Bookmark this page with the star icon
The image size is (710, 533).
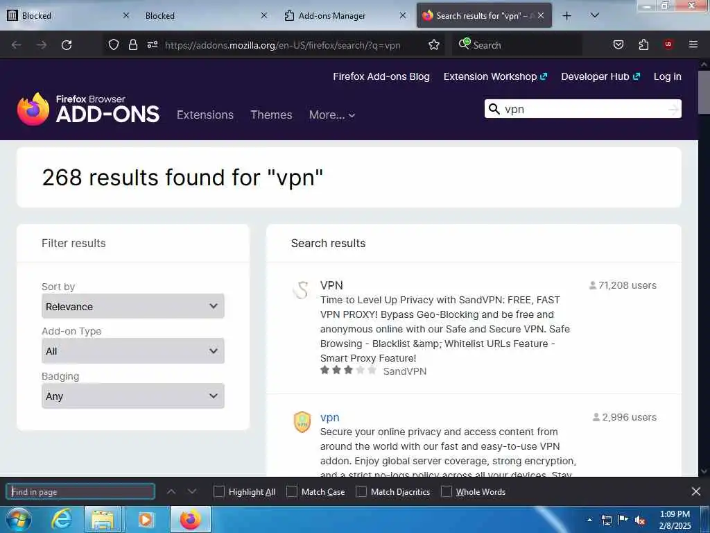434,44
